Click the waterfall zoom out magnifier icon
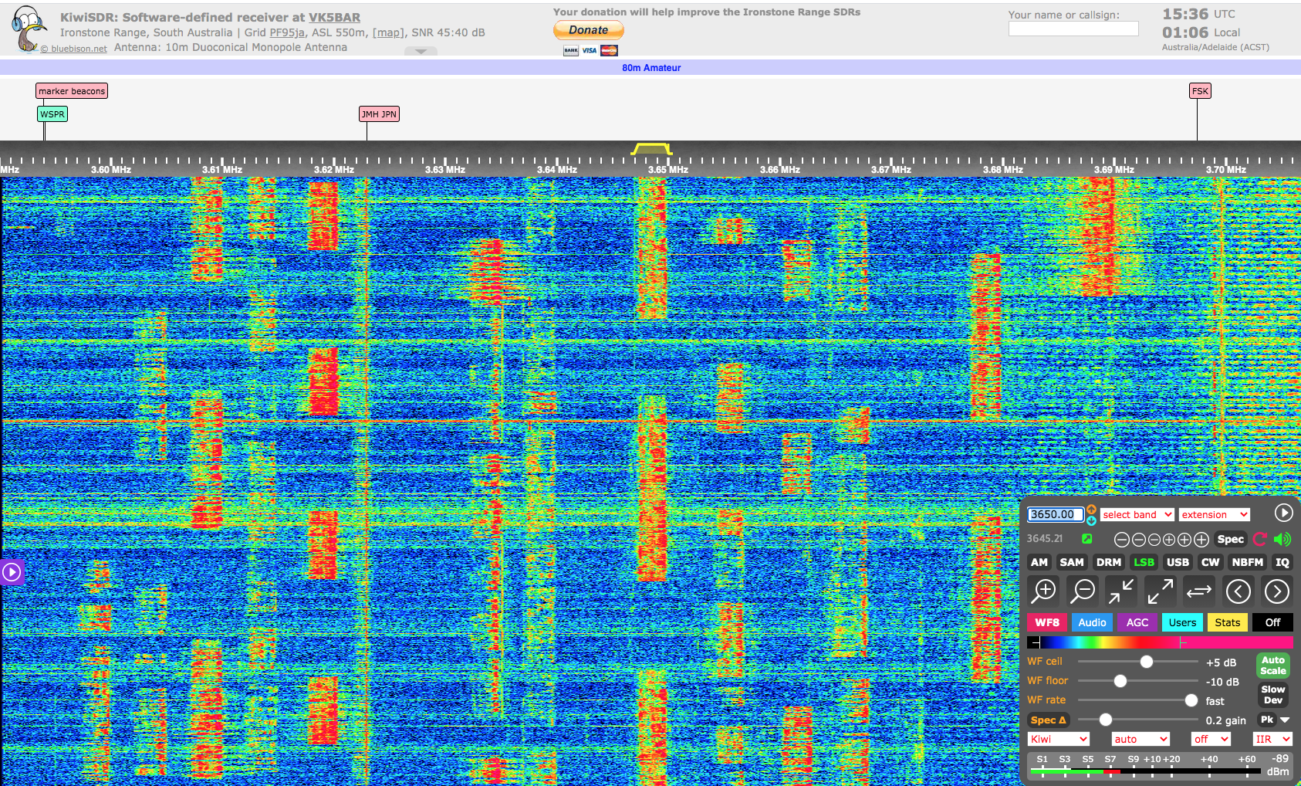Screen dimensions: 1301x786 pyautogui.click(x=1083, y=591)
